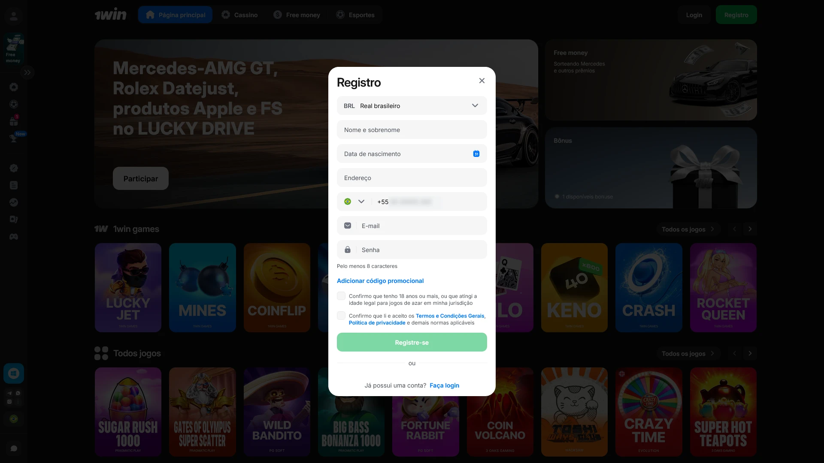The width and height of the screenshot is (824, 463).
Task: Click the E-mail input field
Action: click(412, 226)
